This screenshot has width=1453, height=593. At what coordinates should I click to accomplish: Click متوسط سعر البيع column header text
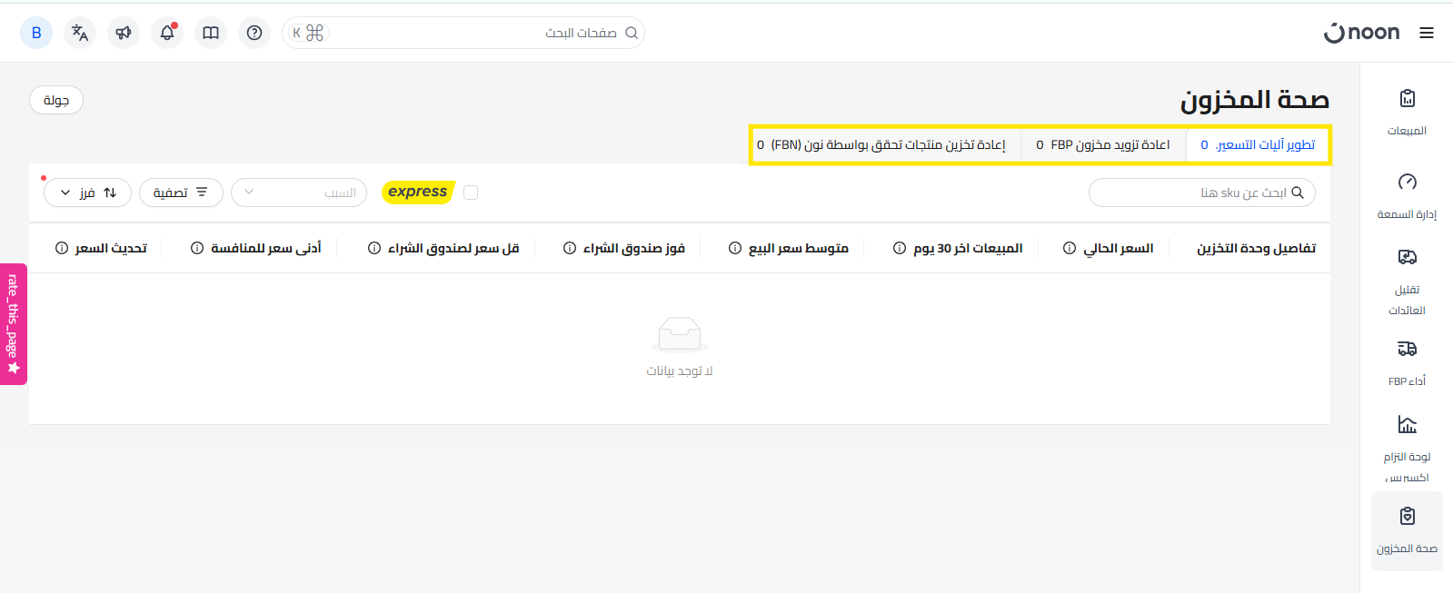pyautogui.click(x=798, y=248)
